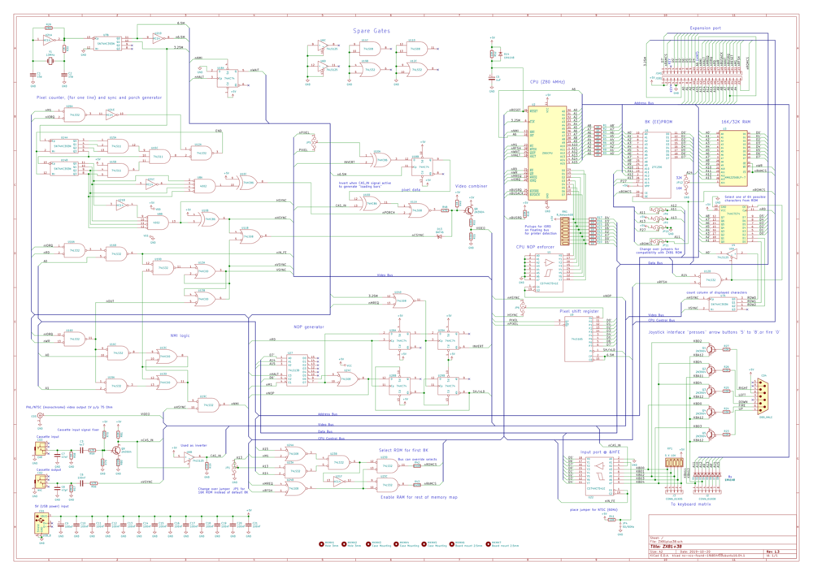This screenshot has width=813, height=575.
Task: Toggle the JP12 32K/16K jumper
Action: (687, 182)
